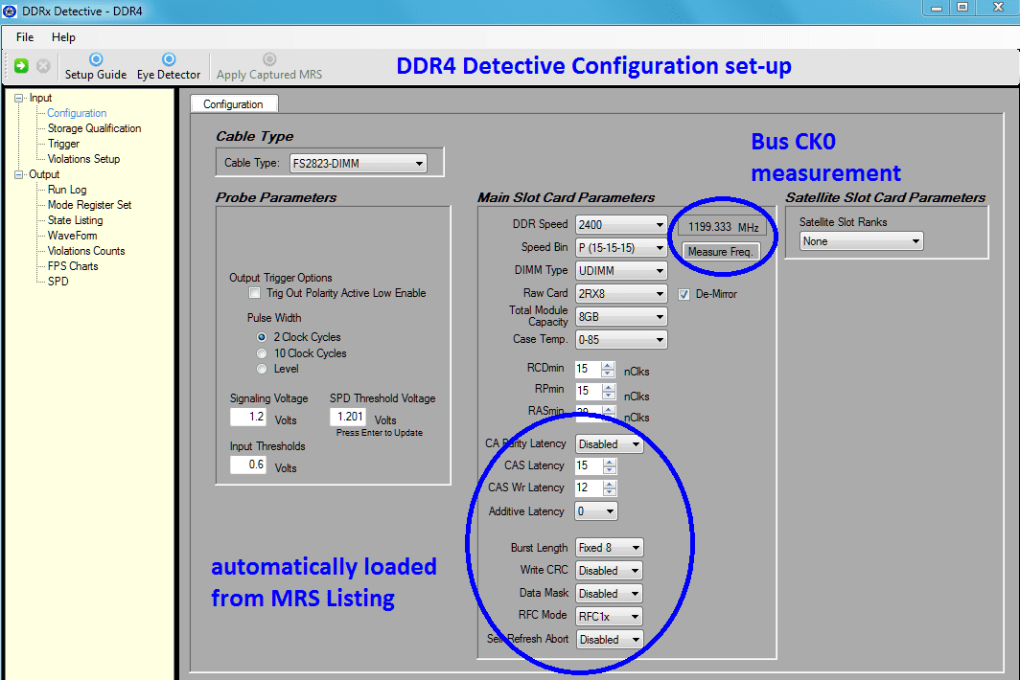Open the DDR Speed dropdown
The width and height of the screenshot is (1020, 680).
point(621,225)
